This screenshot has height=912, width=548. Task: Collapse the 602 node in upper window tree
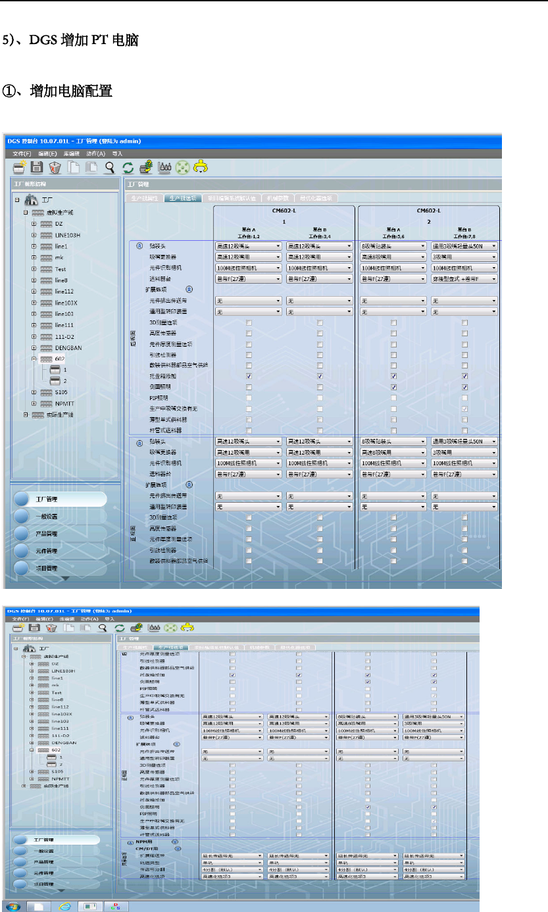[x=34, y=359]
